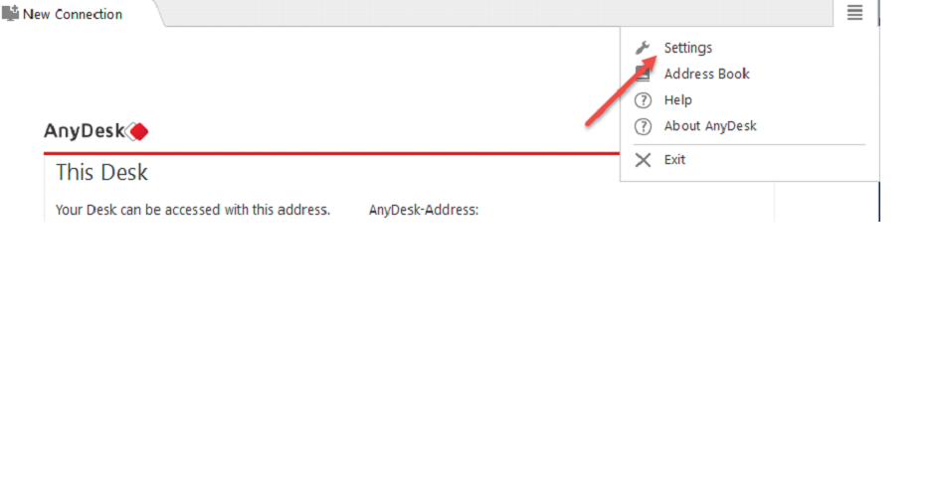
Task: Click the monitor icon on New Connection tab
Action: pos(11,14)
